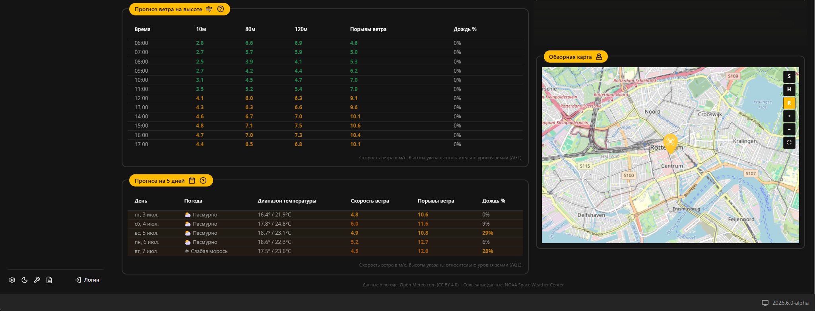Click the 120м column header
815x311 pixels.
pyautogui.click(x=301, y=29)
